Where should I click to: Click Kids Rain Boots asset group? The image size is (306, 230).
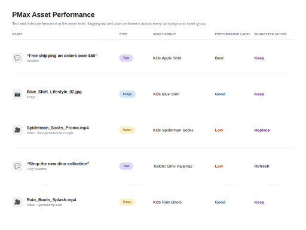(167, 202)
